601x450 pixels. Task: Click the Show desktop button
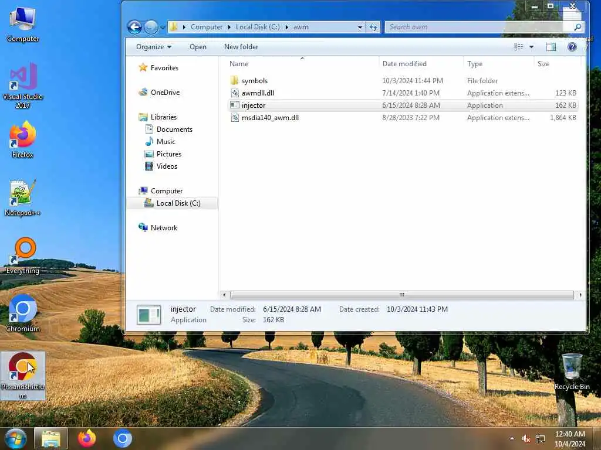click(597, 438)
